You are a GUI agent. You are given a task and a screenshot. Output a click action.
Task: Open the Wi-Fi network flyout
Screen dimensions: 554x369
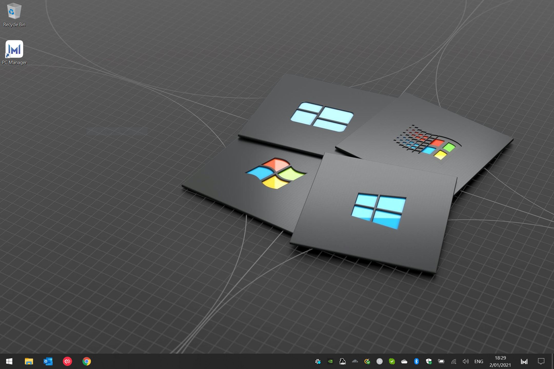point(454,361)
